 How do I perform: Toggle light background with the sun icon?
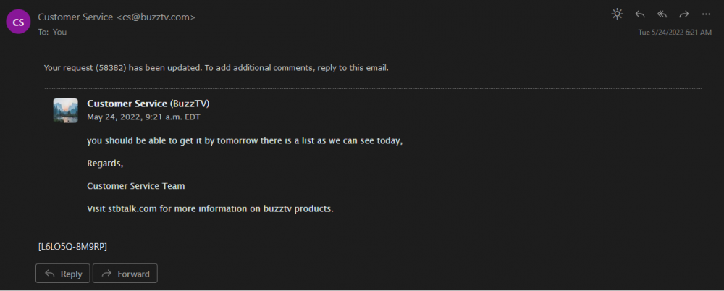[x=617, y=14]
